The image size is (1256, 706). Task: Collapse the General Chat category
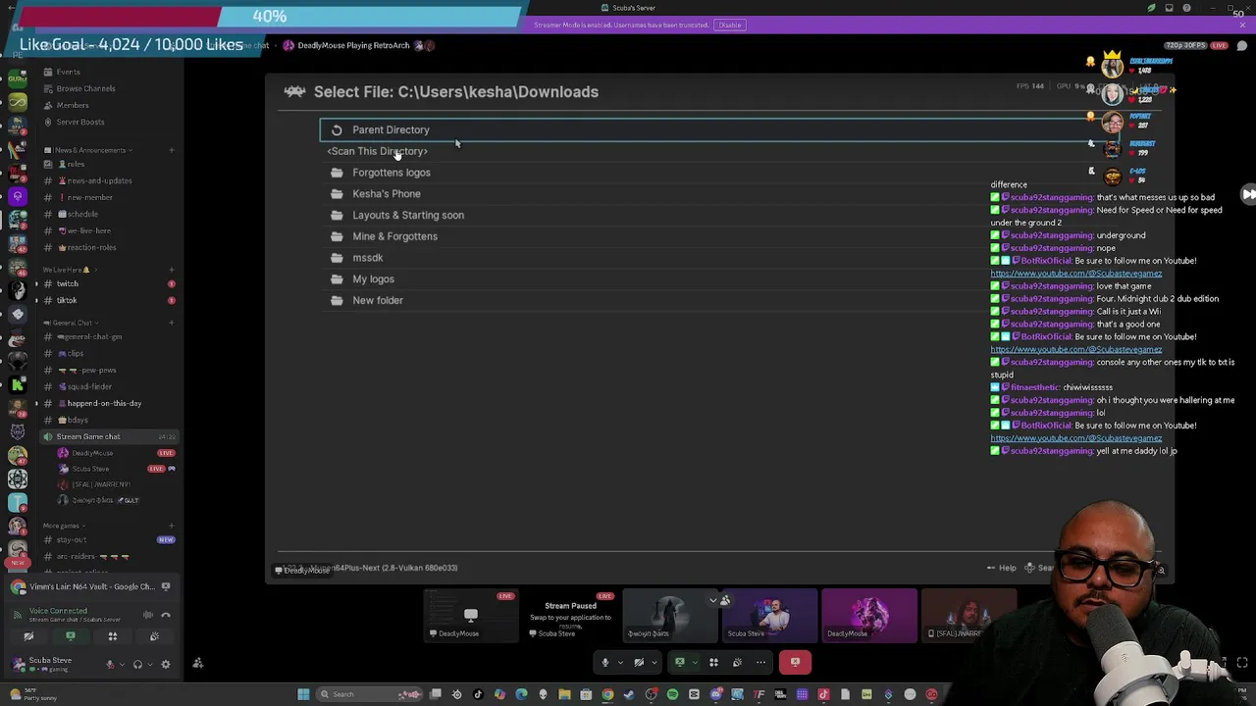pos(73,323)
